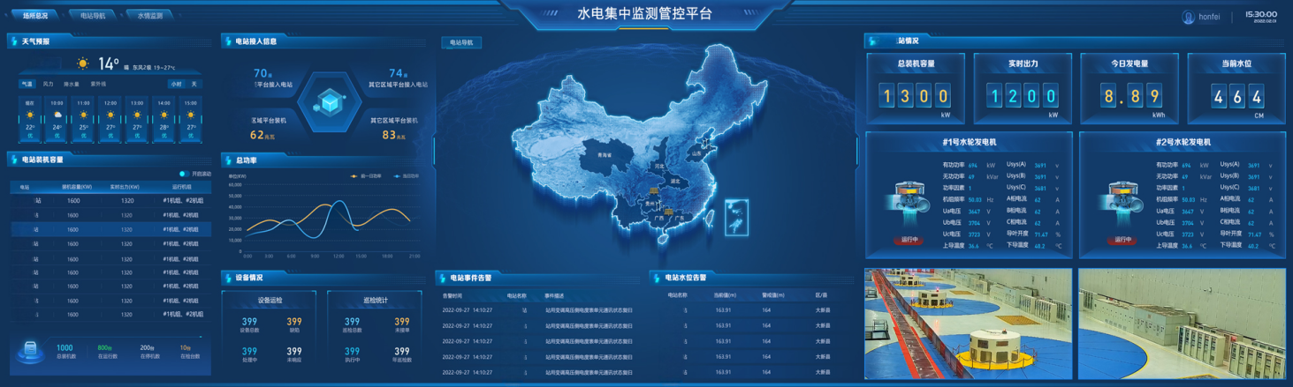Viewport: 1293px width, 387px height.
Task: Click the 电站水位告警 panel header icon
Action: point(658,278)
